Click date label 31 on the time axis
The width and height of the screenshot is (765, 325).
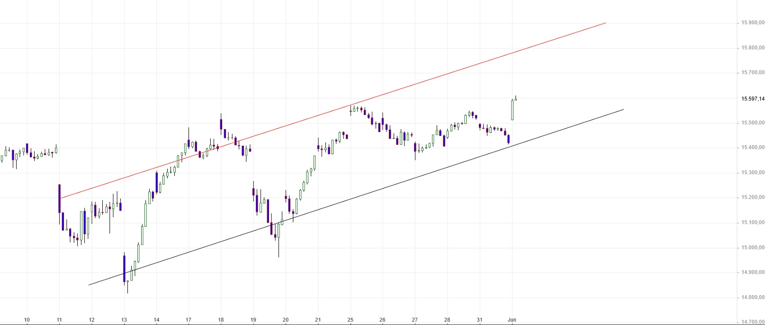click(479, 320)
